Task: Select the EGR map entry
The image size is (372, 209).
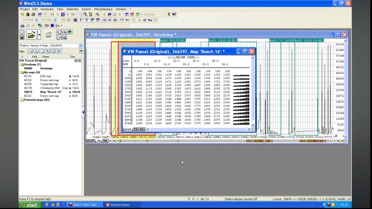Action: coord(51,76)
